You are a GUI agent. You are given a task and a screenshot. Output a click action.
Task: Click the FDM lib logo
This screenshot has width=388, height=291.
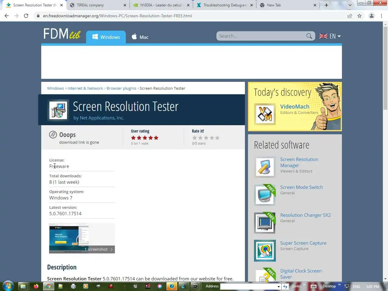(x=62, y=34)
